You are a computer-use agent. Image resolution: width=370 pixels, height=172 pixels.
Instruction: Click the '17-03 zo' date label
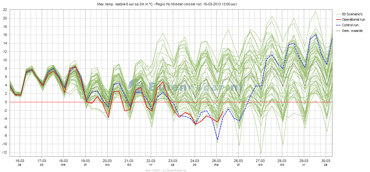[x=42, y=163]
